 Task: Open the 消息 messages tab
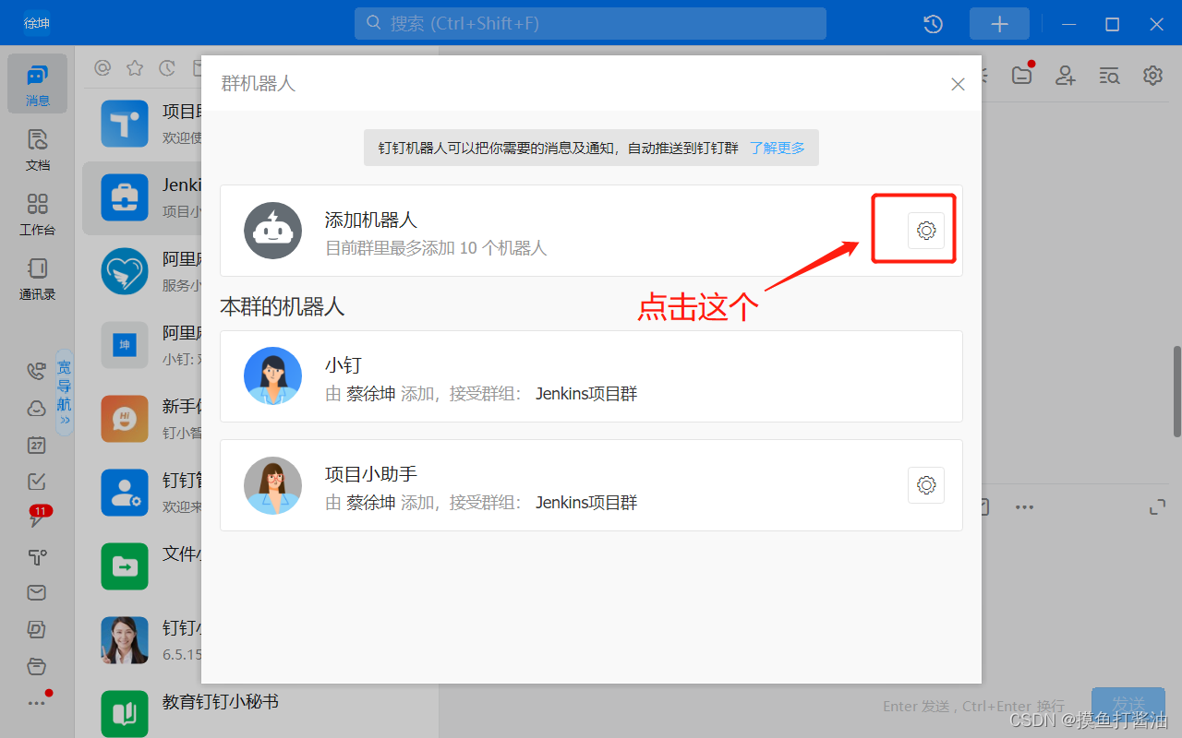pyautogui.click(x=37, y=84)
